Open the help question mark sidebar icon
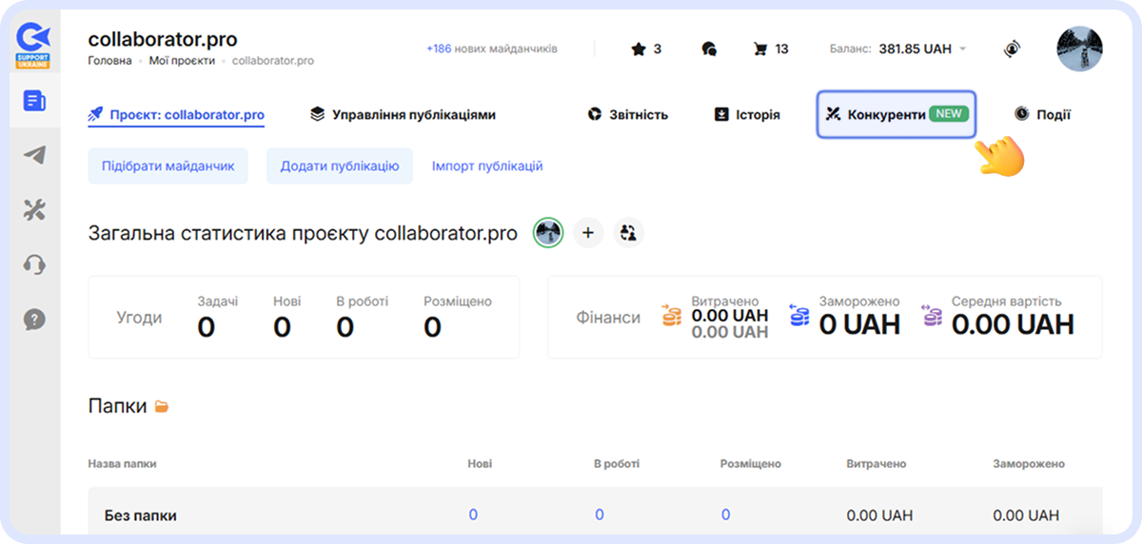Screen dimensions: 1142x544 point(34,320)
